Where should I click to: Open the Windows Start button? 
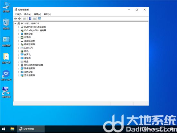pyautogui.click(x=4, y=129)
